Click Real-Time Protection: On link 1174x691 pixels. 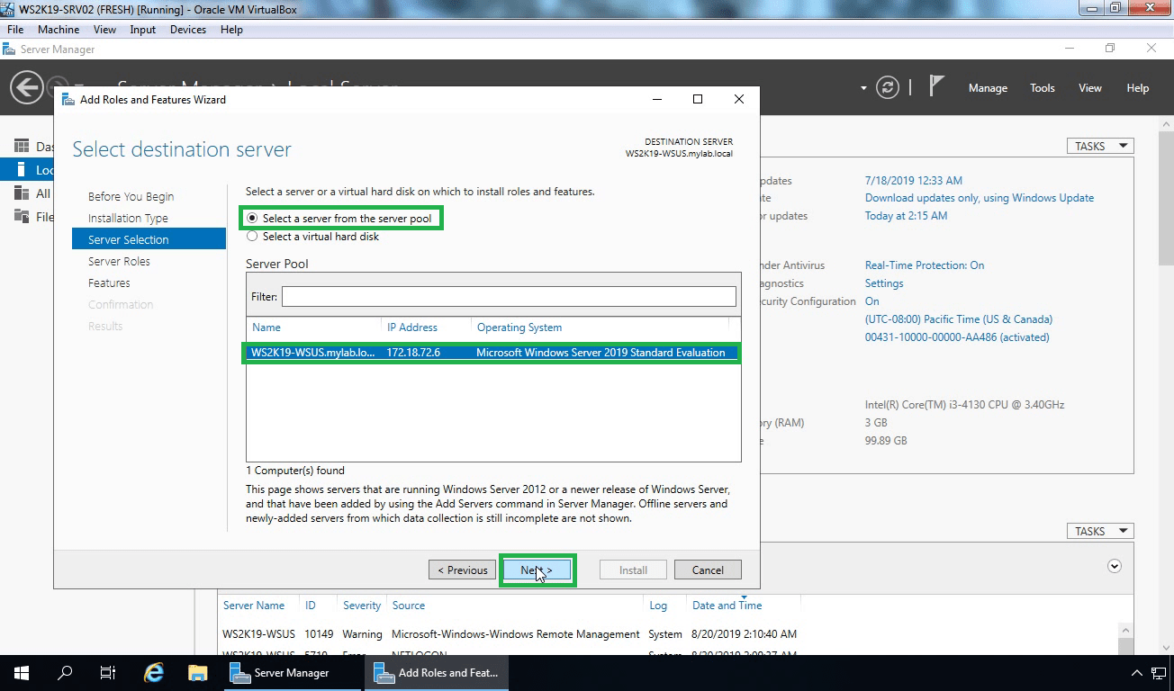925,265
